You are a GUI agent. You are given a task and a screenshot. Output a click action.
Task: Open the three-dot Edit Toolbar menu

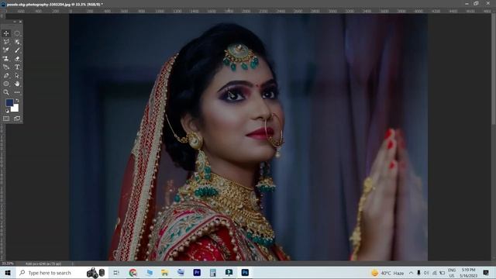pos(17,92)
